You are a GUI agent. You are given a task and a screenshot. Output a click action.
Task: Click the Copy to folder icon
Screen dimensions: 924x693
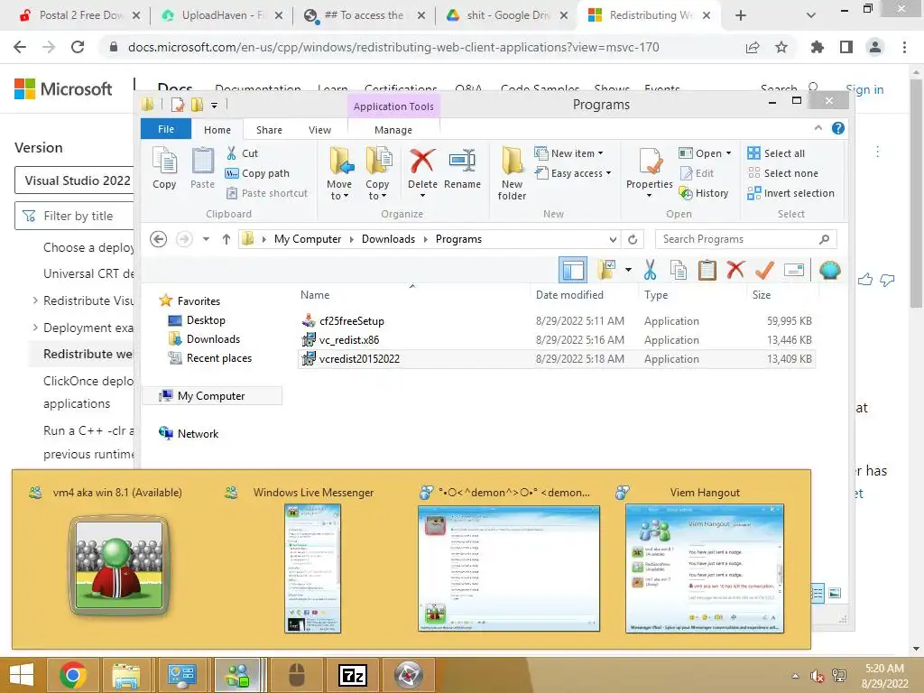point(378,162)
